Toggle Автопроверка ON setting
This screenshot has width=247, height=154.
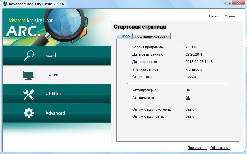pos(188,90)
